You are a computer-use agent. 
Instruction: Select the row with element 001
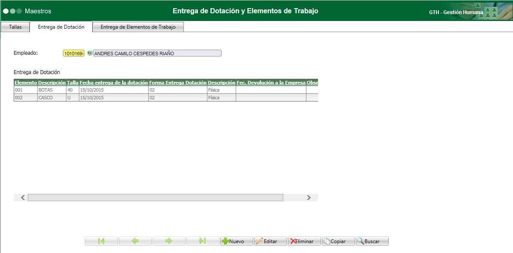[166, 90]
